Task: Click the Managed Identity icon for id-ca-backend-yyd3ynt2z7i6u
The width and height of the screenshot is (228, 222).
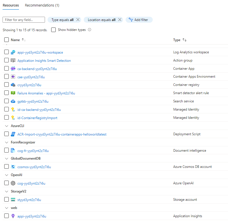Action: click(x=13, y=109)
